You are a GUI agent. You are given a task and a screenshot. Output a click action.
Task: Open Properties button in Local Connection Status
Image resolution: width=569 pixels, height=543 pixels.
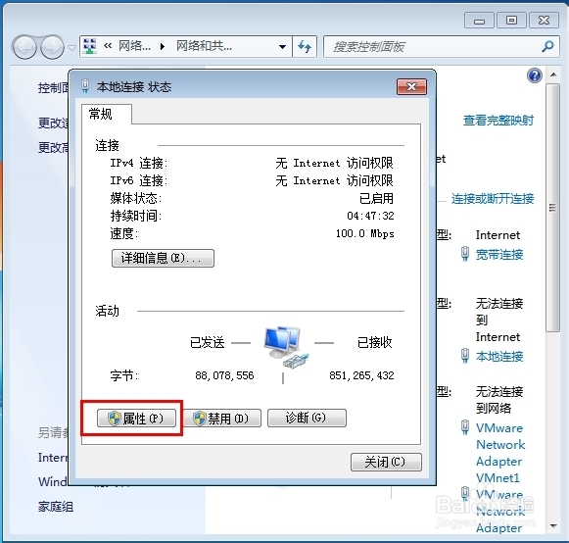[x=136, y=419]
